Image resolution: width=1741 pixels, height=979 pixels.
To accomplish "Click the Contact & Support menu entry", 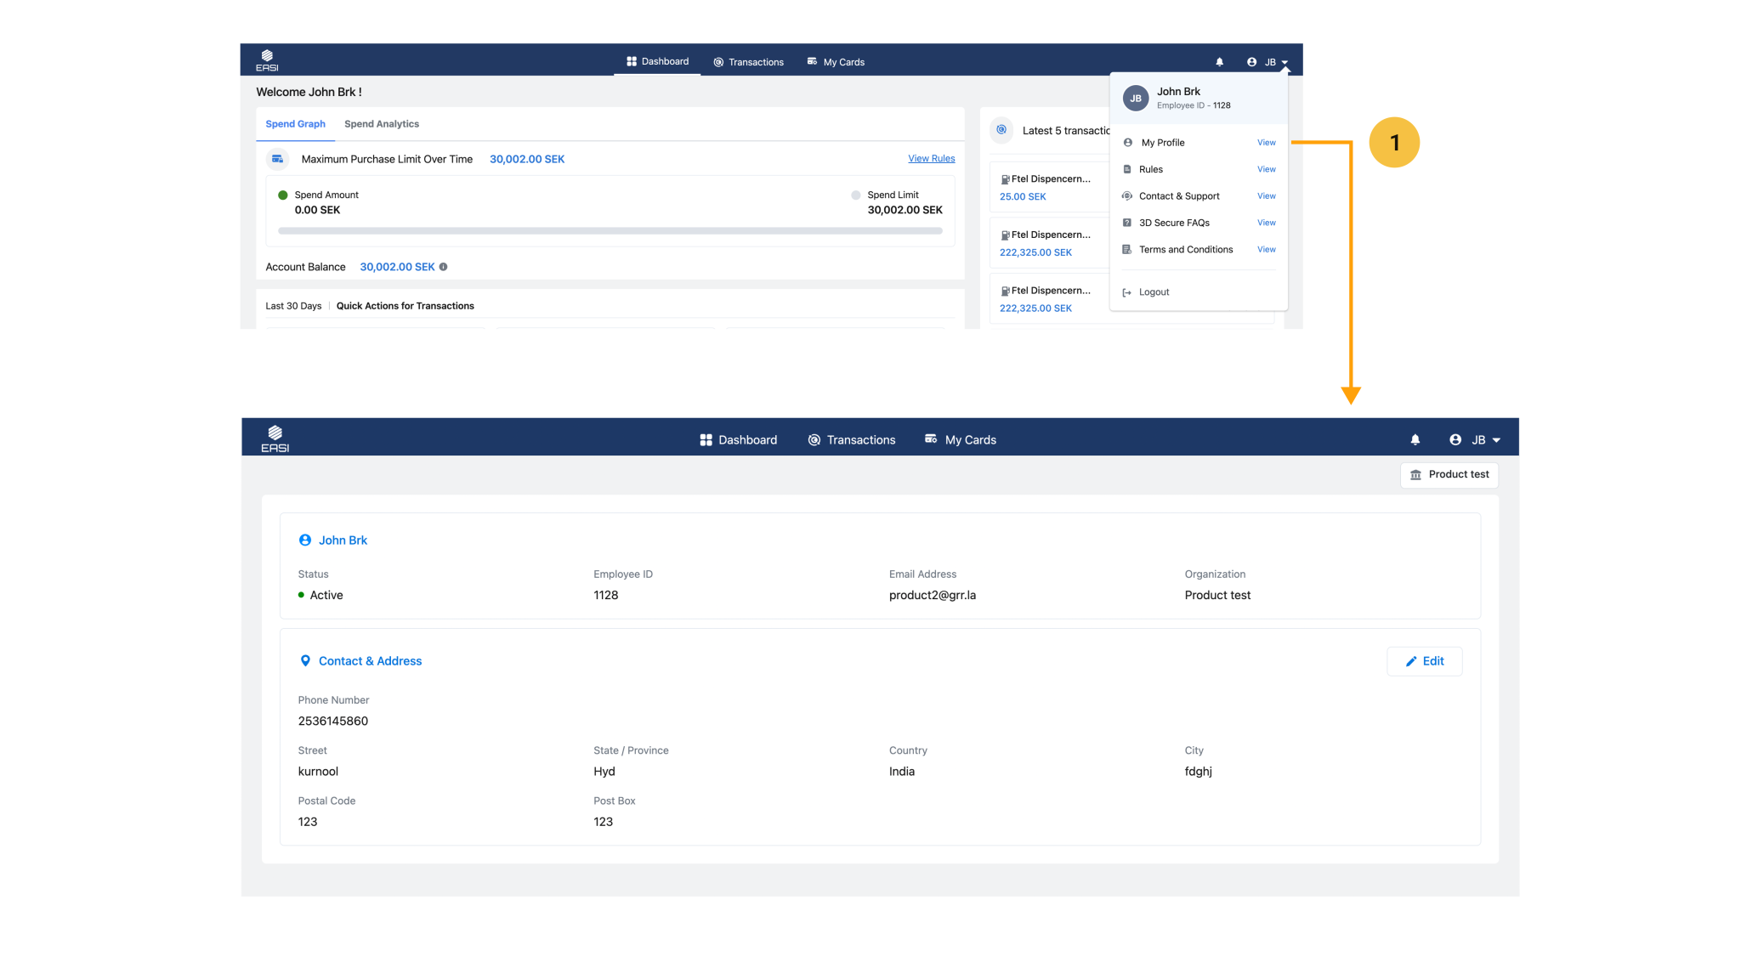I will pos(1178,196).
